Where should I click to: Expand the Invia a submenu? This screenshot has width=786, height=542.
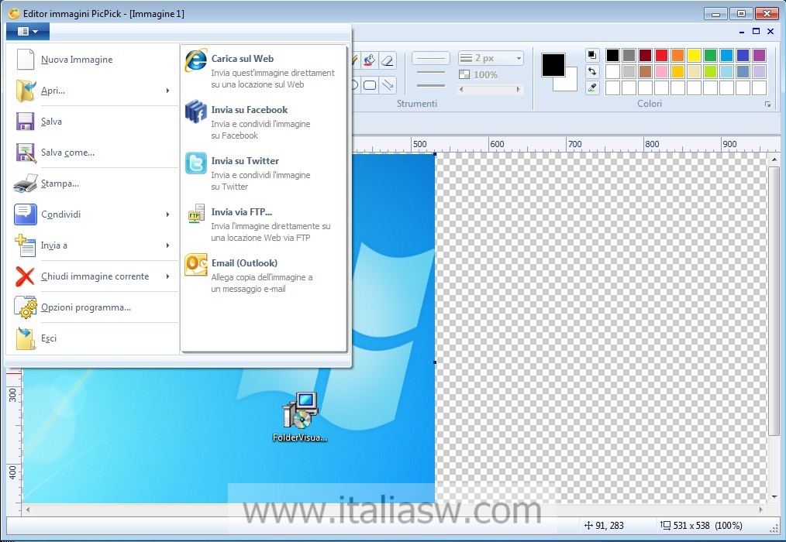167,245
